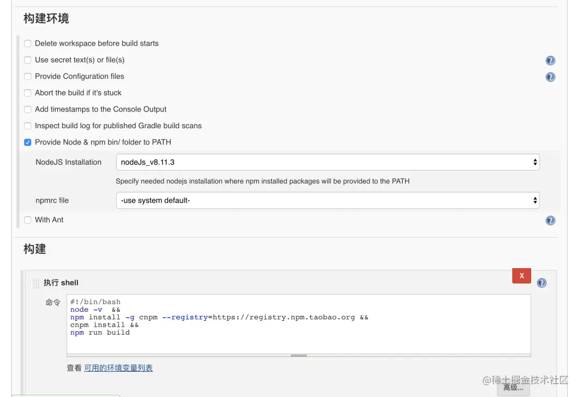The height and width of the screenshot is (397, 580).
Task: Delete the shell build step with X
Action: [521, 276]
